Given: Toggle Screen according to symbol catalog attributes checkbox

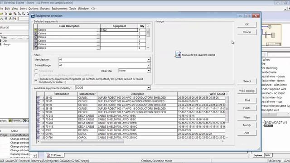Looking at the screenshot, I should [36, 75].
